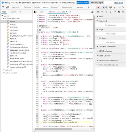126x132 pixels.
Task: Click the step over icon
Action: (102, 12)
